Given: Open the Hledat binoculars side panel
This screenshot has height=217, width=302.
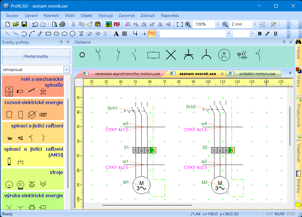Looking at the screenshot, I should coord(298,49).
